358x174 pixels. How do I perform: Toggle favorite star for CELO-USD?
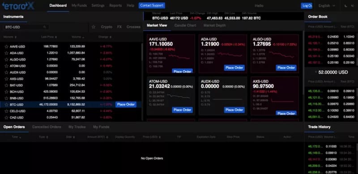click(6, 111)
